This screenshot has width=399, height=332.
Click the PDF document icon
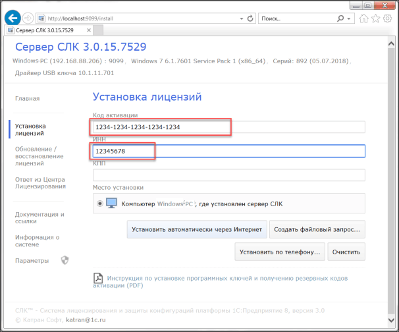98,278
